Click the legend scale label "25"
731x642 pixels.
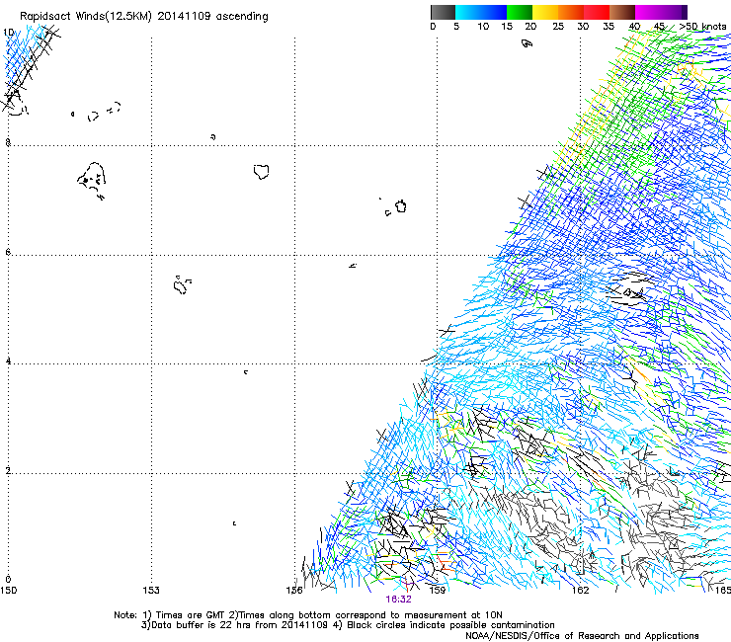click(x=558, y=27)
